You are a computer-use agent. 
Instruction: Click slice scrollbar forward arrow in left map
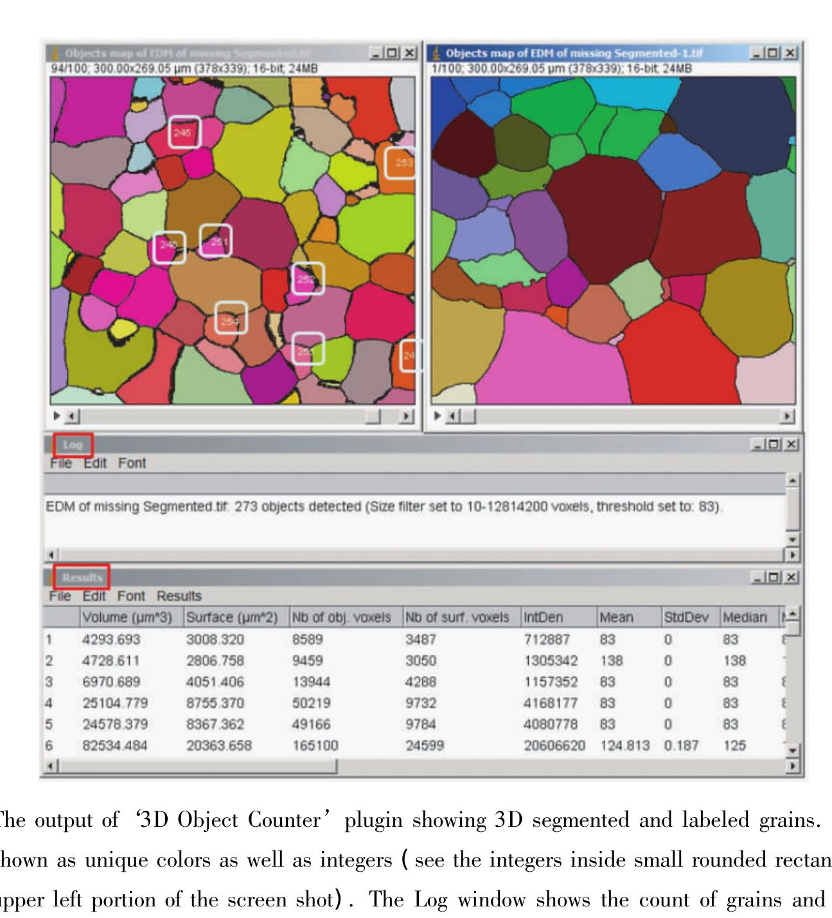(x=406, y=416)
